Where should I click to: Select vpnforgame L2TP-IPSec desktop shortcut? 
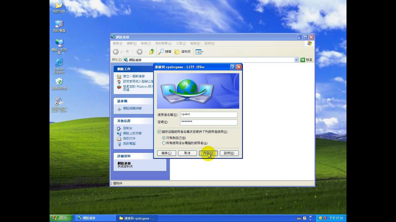59,105
